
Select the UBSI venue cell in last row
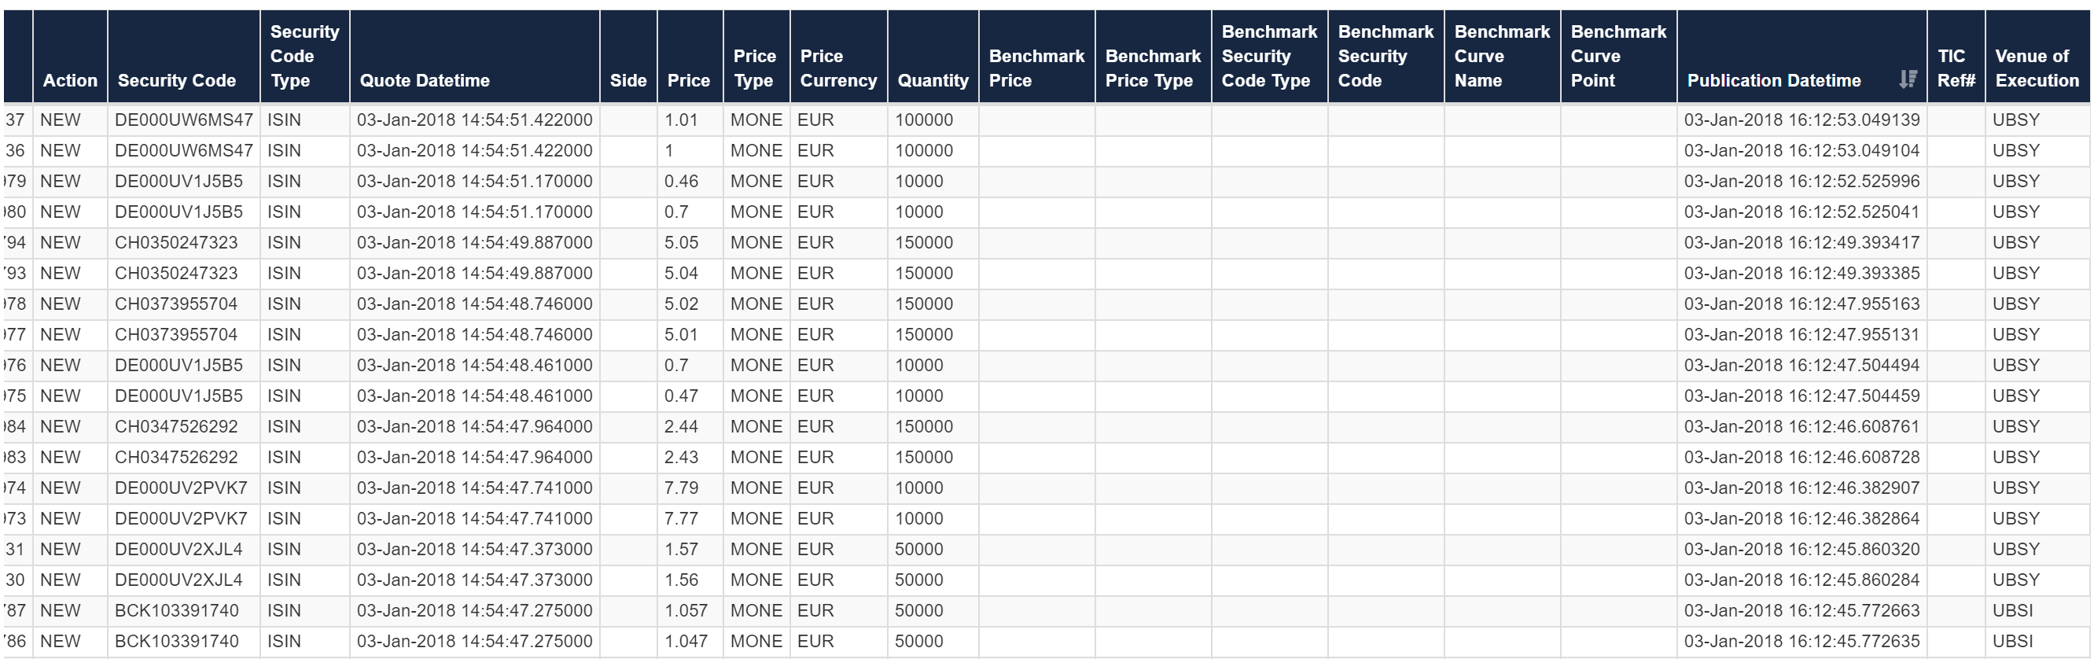(2037, 641)
